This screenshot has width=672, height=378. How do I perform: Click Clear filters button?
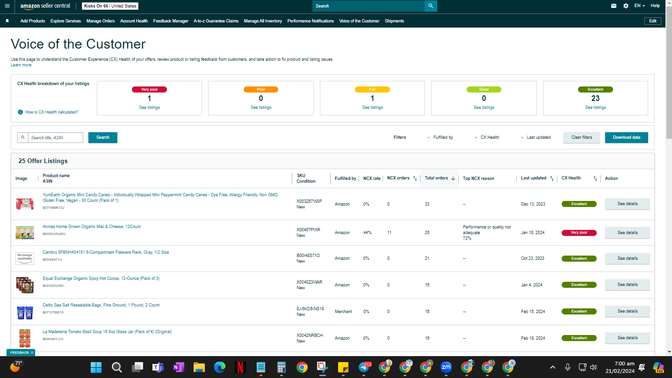point(582,137)
